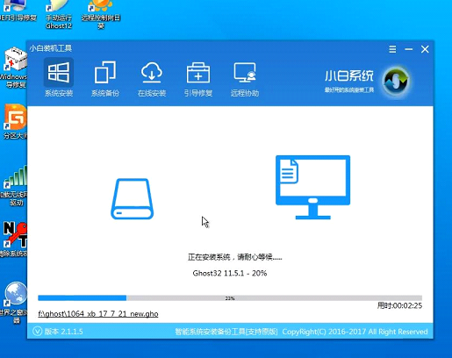Click the 智能系统安装备份工具 footer text

(x=226, y=332)
